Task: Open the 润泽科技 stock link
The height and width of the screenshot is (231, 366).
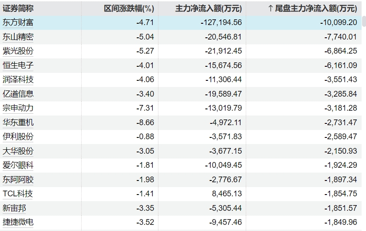Action: 18,79
